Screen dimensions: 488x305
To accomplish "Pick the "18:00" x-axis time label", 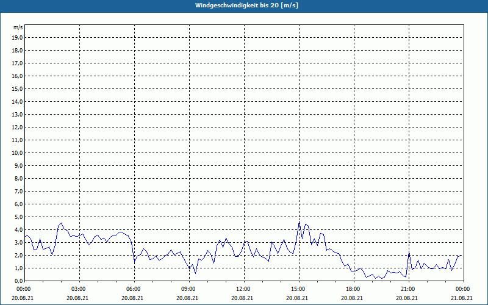I will [353, 289].
